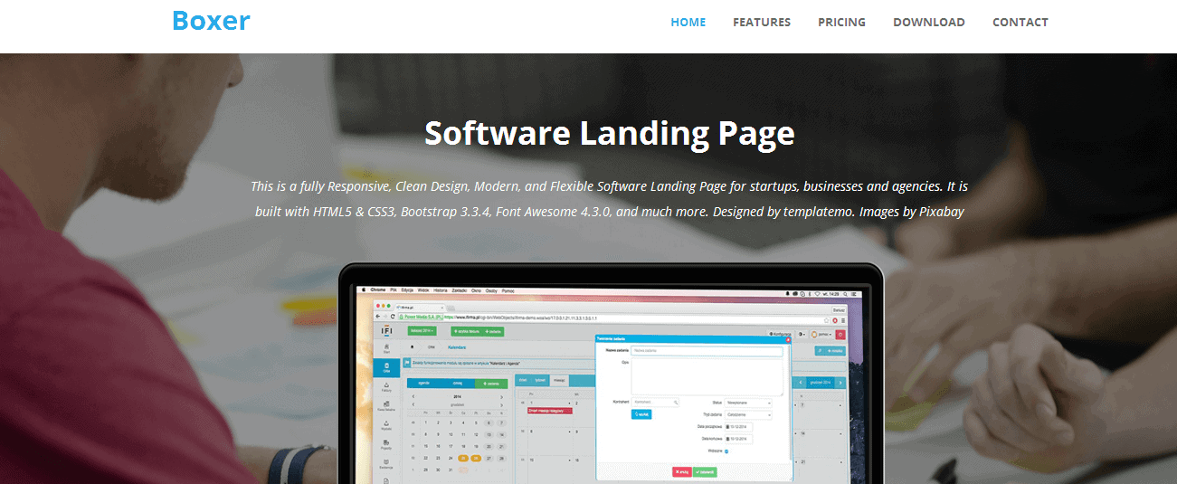Viewport: 1177px width, 484px height.
Task: Click the red dialog close icon
Action: [x=788, y=339]
